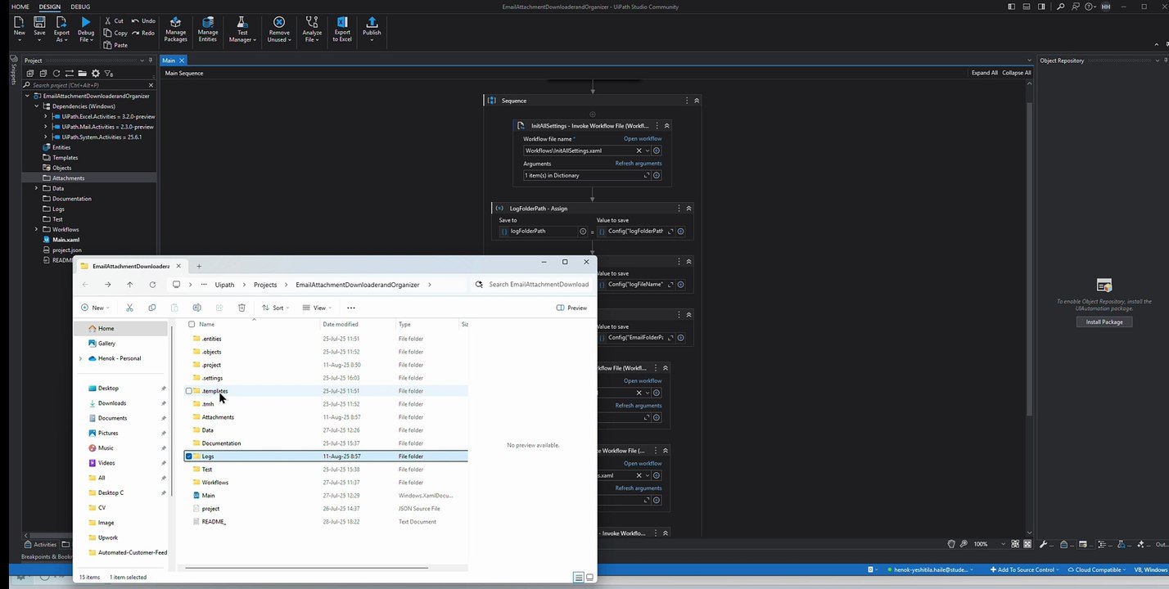The width and height of the screenshot is (1169, 589).
Task: Click the Delete trash icon in File Explorer
Action: (x=241, y=308)
